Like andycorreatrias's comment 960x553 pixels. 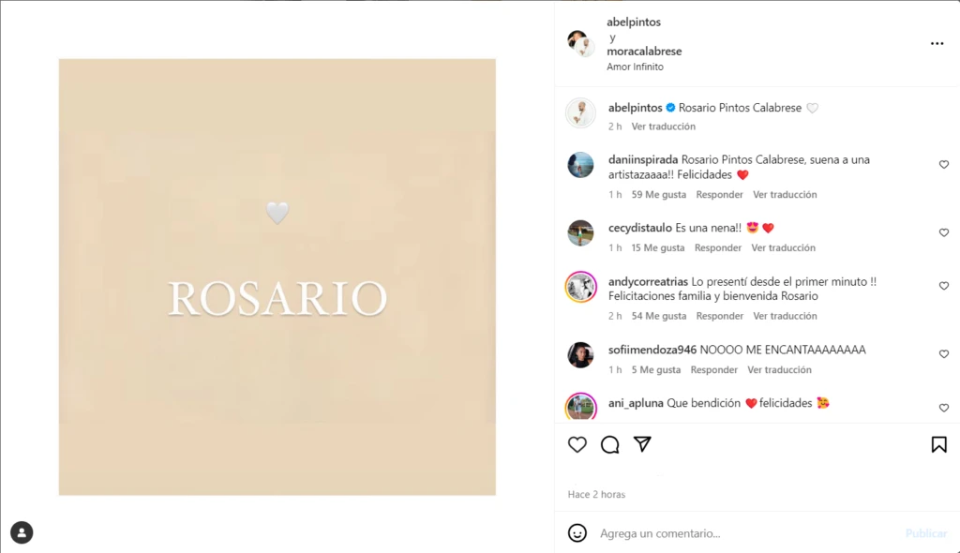click(943, 286)
